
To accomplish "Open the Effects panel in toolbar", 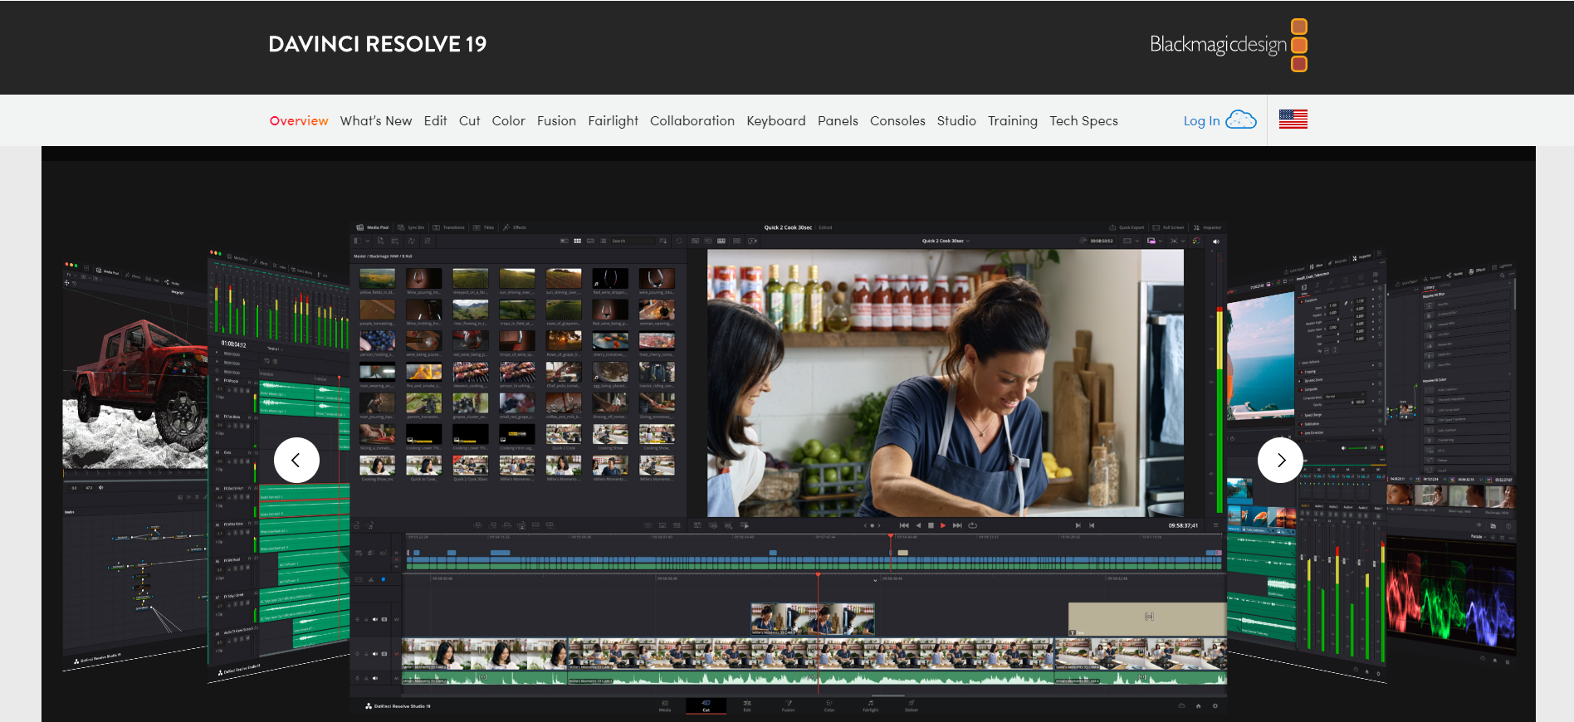I will tap(515, 227).
